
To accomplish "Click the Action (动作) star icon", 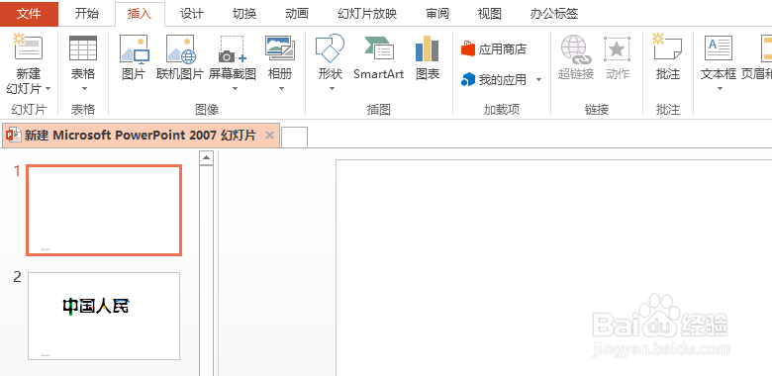I will click(617, 48).
